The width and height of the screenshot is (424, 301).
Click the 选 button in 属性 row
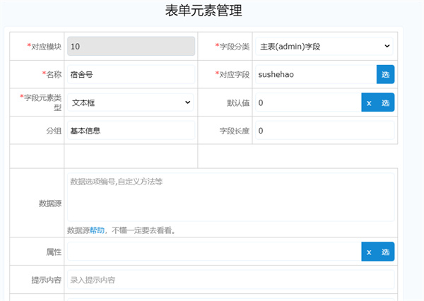385,252
